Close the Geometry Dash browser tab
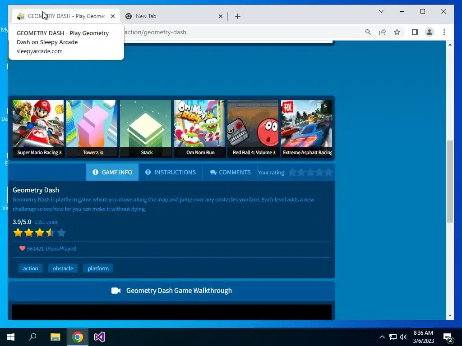The image size is (462, 346). tap(112, 16)
